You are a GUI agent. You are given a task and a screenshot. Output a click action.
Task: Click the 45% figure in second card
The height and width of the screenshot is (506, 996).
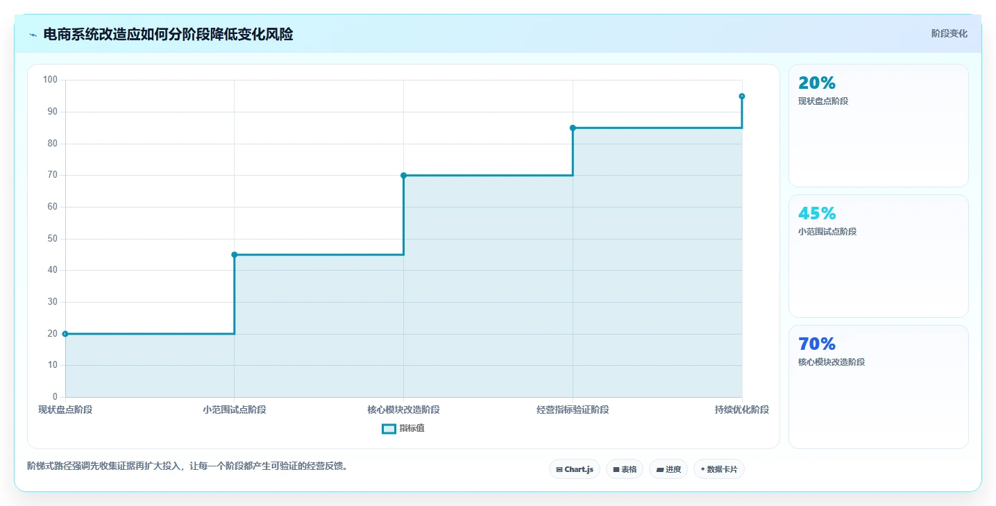click(817, 213)
